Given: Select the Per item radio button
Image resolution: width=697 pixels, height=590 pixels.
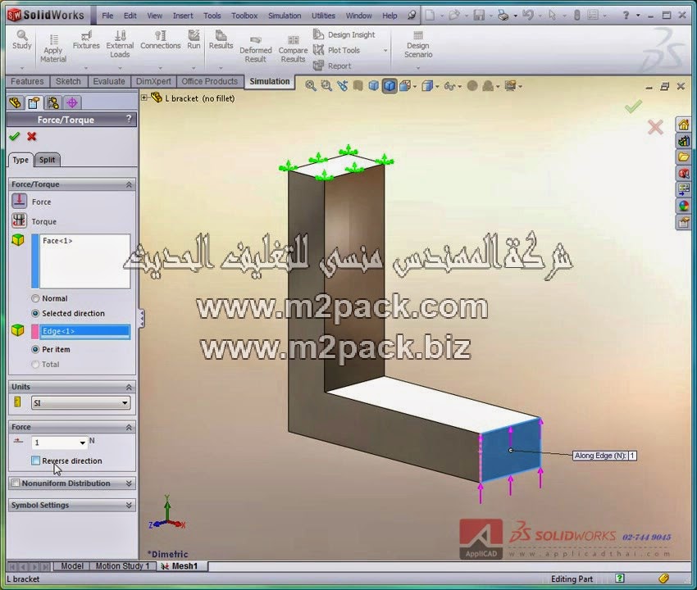Looking at the screenshot, I should [35, 350].
